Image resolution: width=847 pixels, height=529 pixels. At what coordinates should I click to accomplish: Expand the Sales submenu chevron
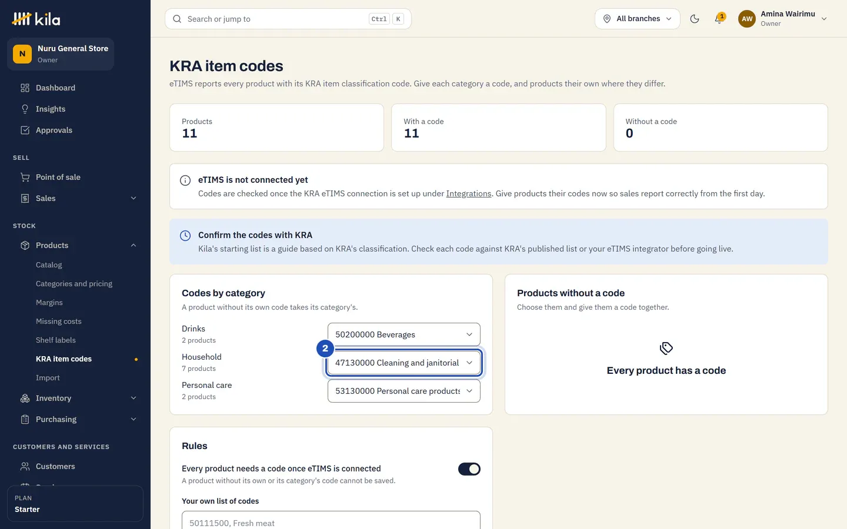[x=134, y=198]
